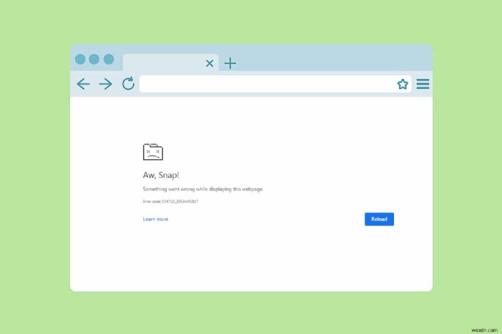Click the forward arrow navigation icon

coord(105,84)
